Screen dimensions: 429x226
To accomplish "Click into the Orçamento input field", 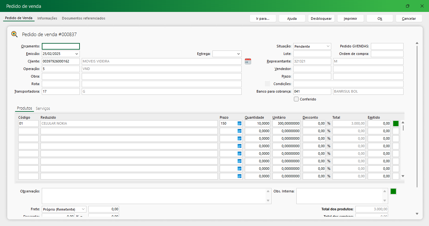I will click(x=61, y=46).
